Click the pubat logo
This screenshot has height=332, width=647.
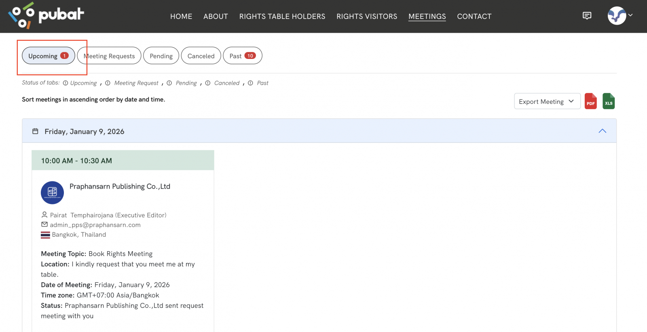coord(46,16)
